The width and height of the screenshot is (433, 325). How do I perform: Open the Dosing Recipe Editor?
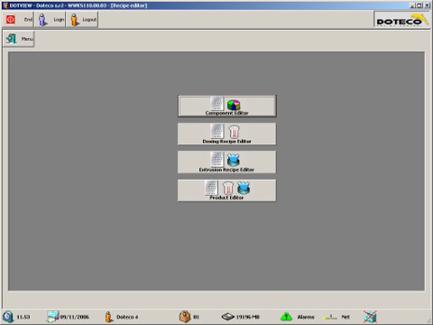tap(227, 134)
